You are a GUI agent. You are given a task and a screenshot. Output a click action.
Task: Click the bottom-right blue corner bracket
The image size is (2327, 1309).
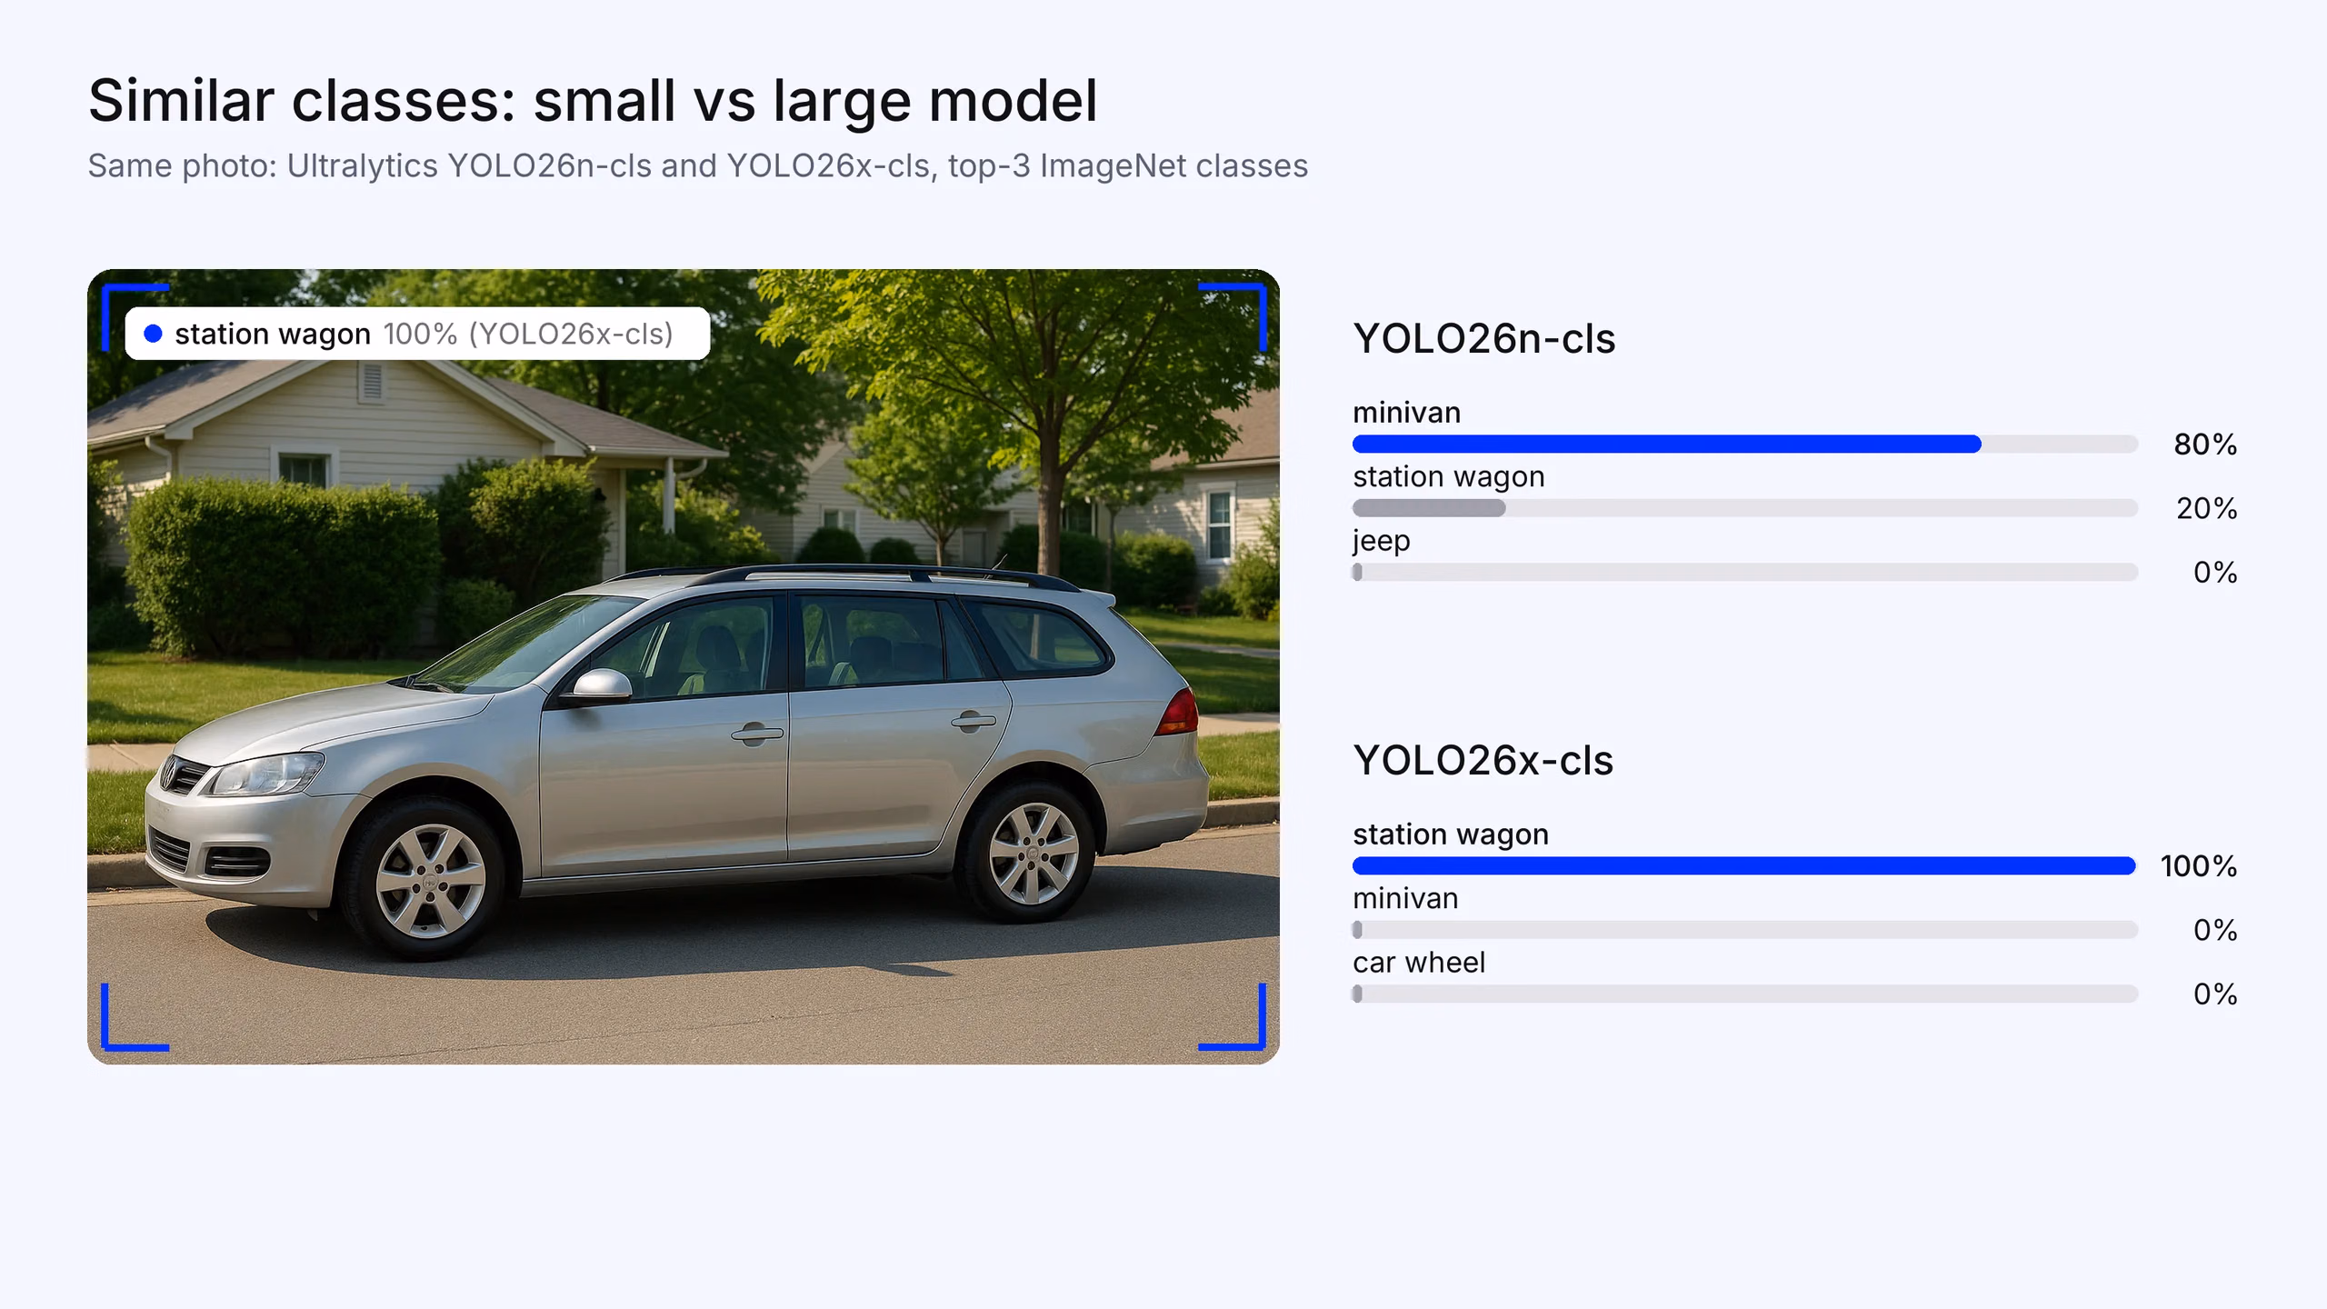[1233, 1017]
